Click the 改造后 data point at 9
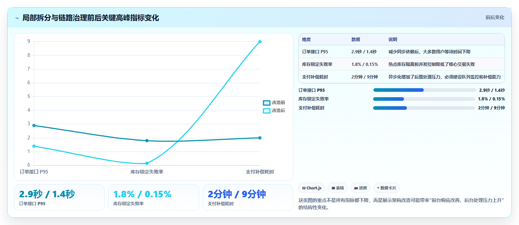519x225 pixels. click(x=260, y=42)
